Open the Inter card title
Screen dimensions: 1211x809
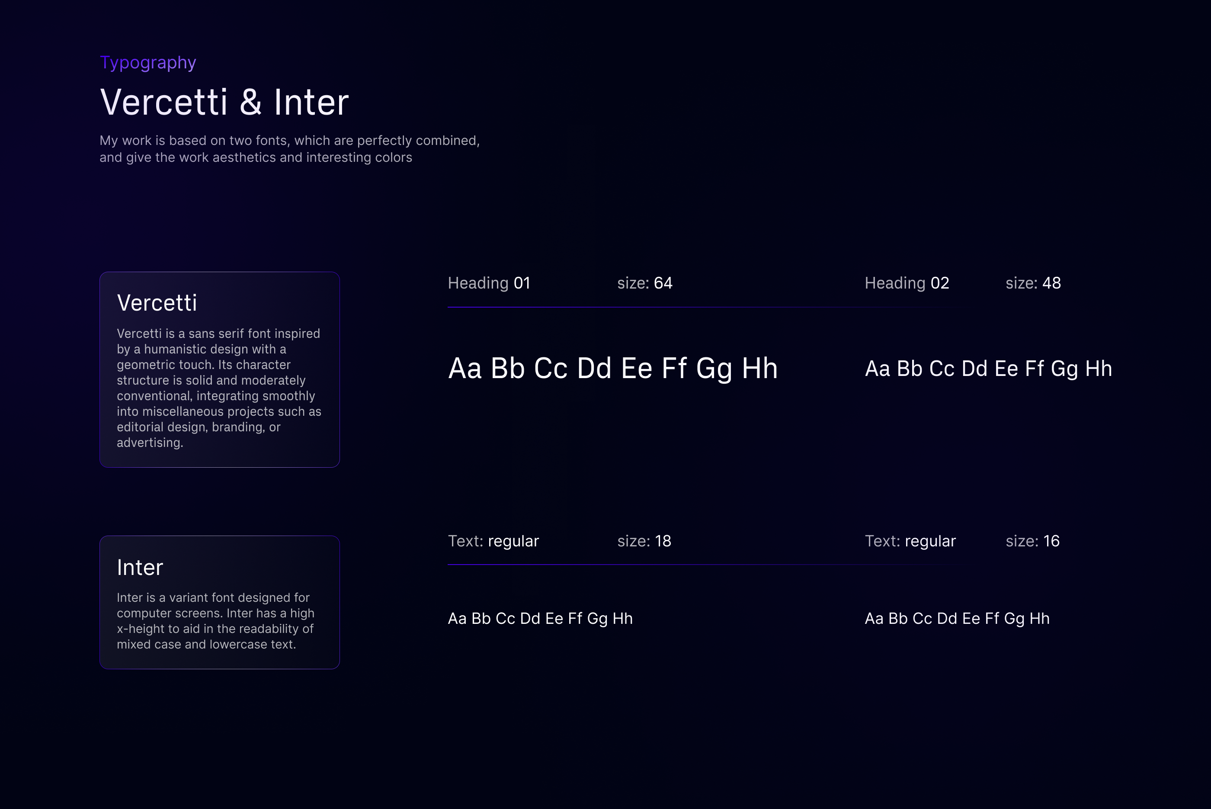tap(140, 568)
